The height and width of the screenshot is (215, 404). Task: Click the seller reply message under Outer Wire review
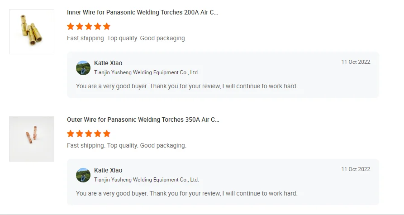[x=186, y=193]
